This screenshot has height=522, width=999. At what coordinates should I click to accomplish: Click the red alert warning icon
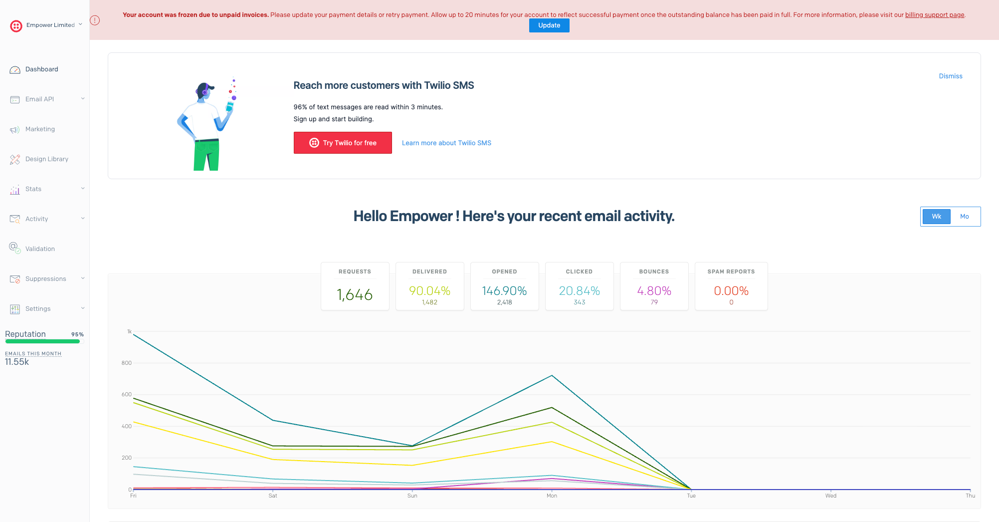point(95,20)
